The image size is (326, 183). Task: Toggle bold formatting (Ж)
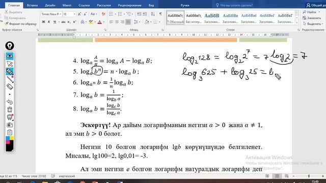point(43,22)
